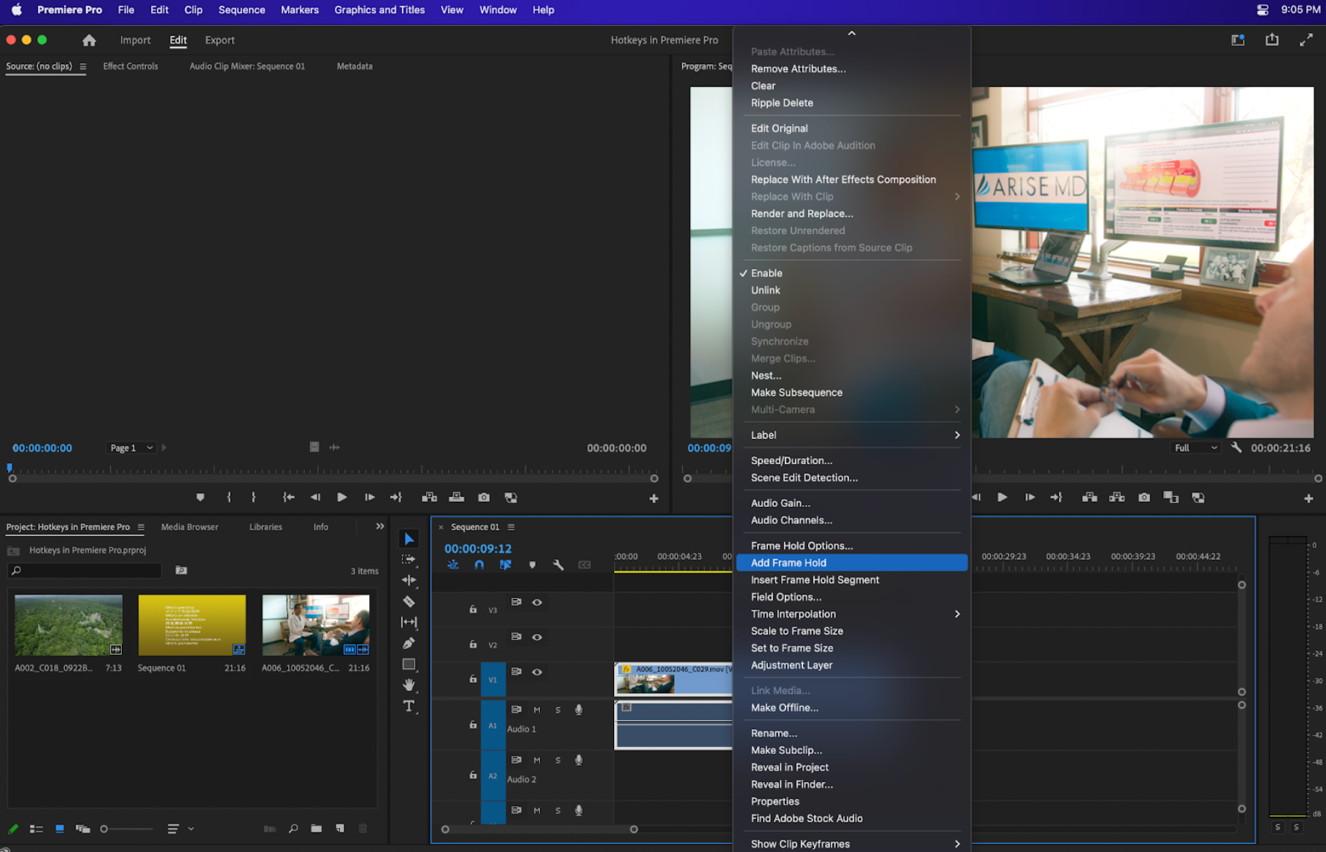Open the Full playback resolution dropdown
1326x852 pixels.
[1195, 448]
